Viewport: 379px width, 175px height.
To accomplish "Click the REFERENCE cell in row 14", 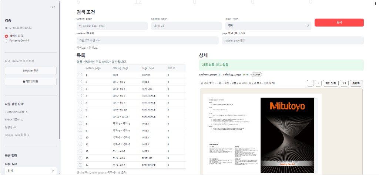I will 153,165.
